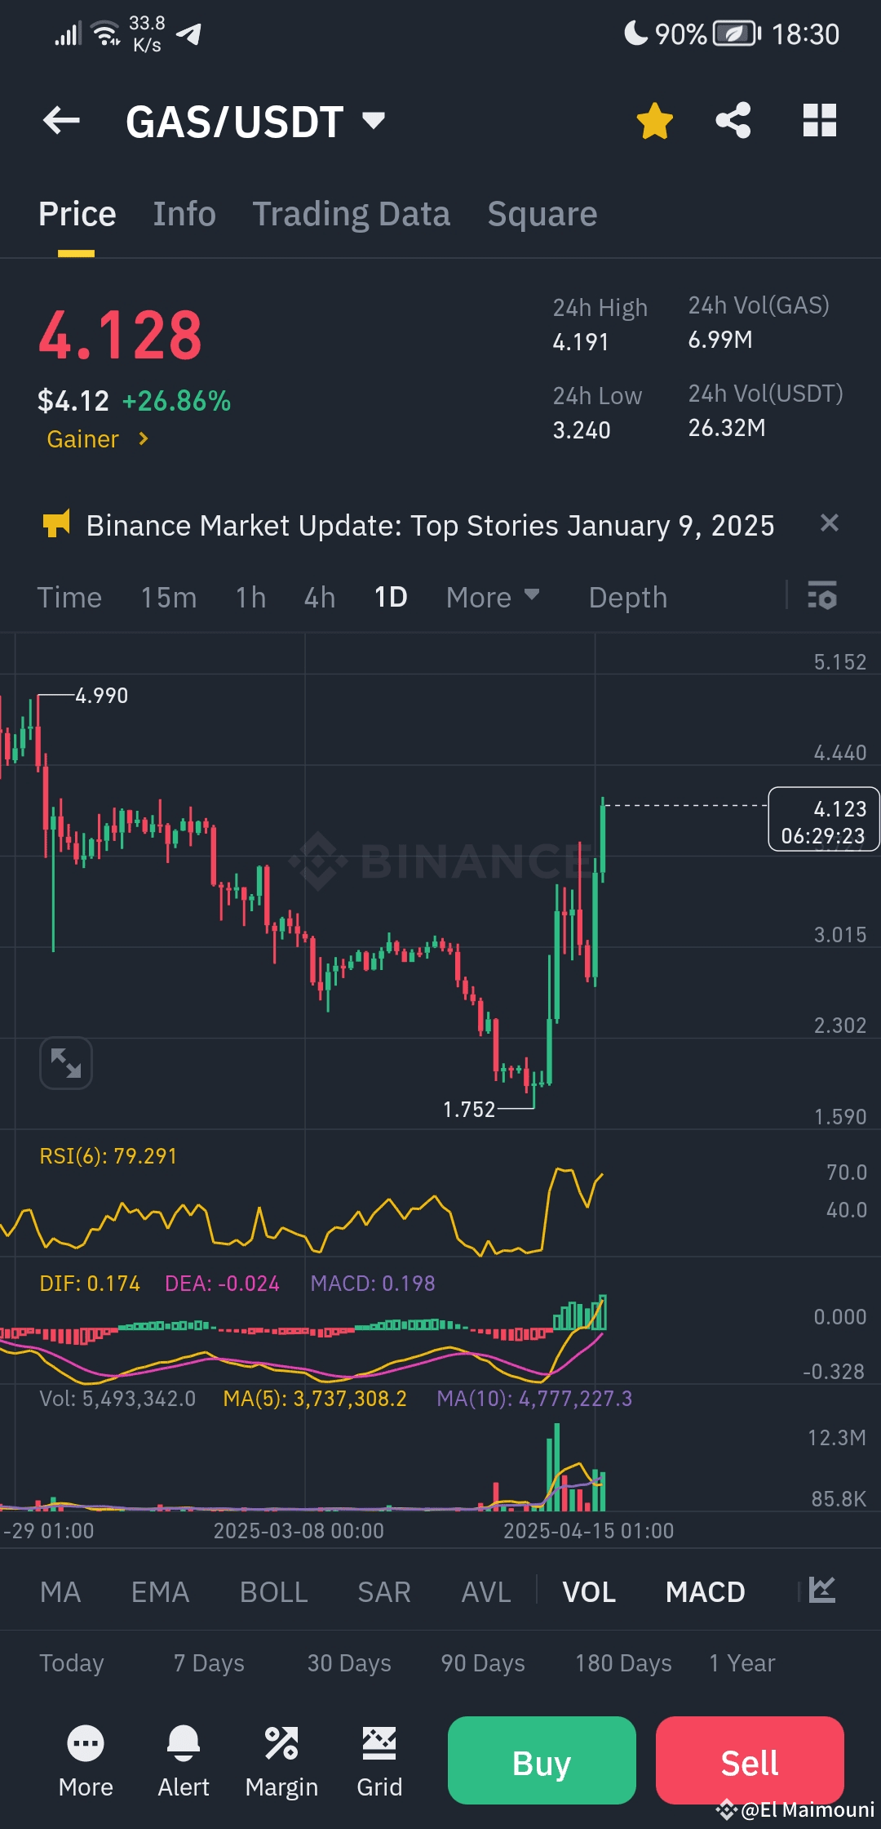
Task: Select the 15m chart interval
Action: point(169,598)
